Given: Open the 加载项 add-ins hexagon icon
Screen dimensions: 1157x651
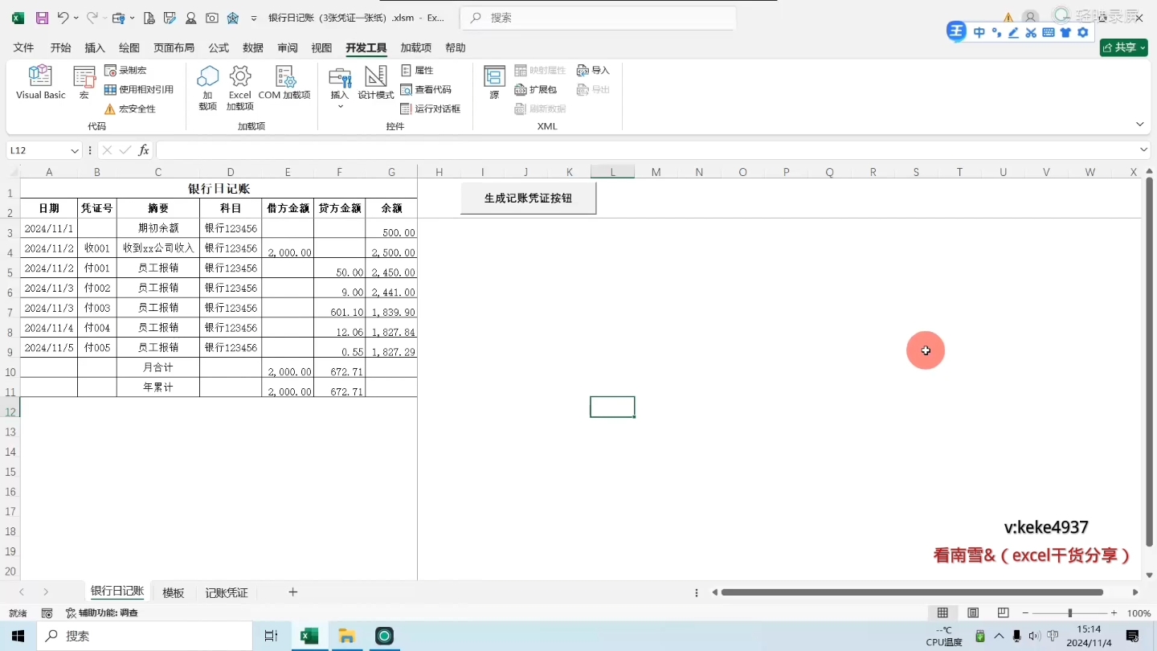Looking at the screenshot, I should pos(208,88).
